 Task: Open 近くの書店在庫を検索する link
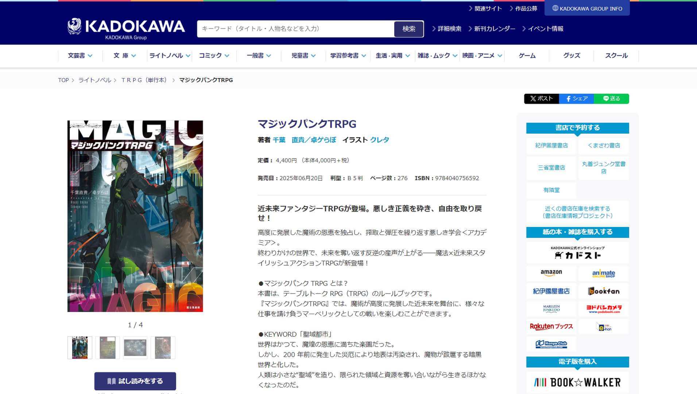point(577,212)
